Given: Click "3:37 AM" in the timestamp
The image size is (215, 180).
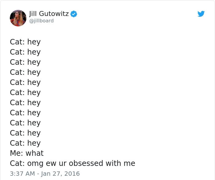Looking at the screenshot, I should tap(22, 174).
